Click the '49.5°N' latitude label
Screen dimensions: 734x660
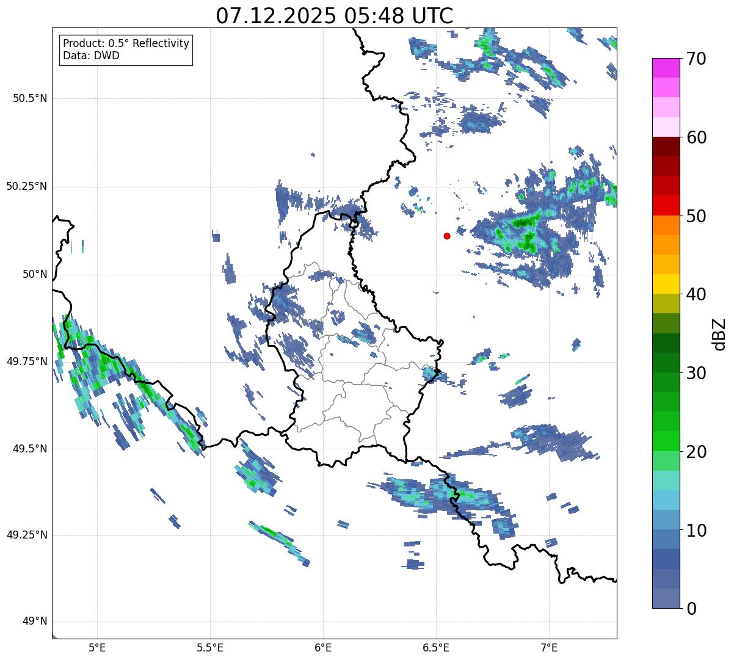(29, 449)
